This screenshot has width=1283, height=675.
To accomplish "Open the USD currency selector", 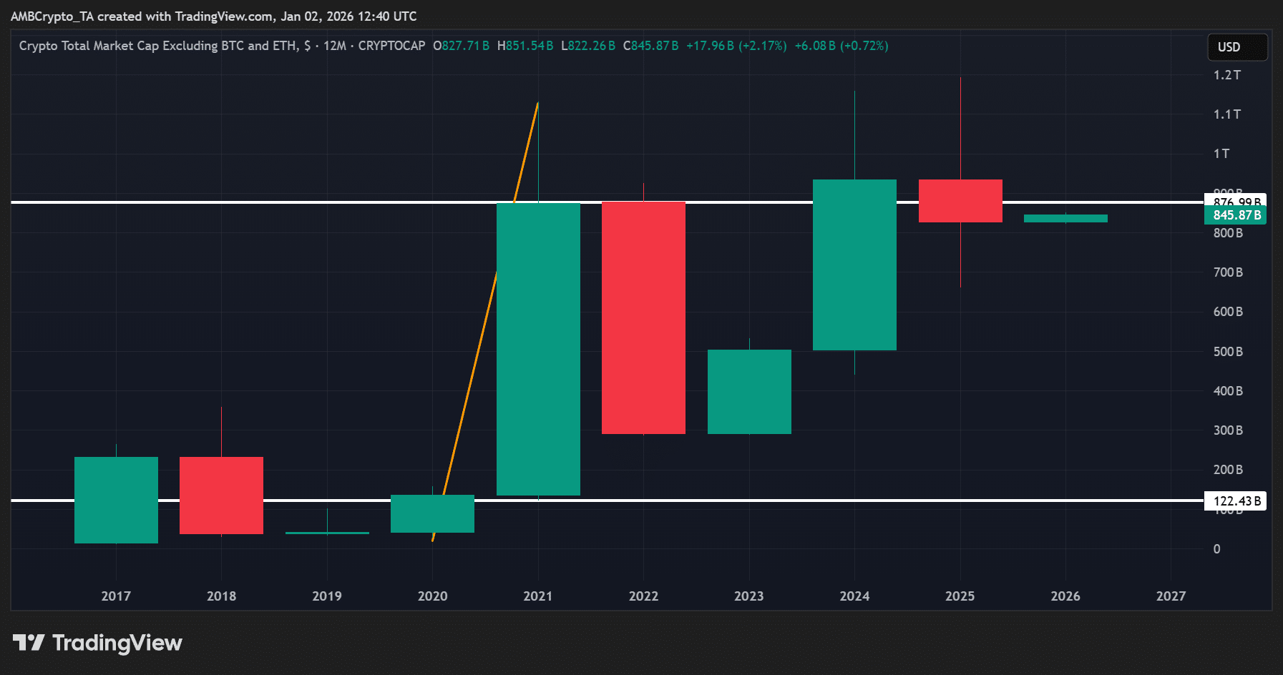I will pos(1237,47).
